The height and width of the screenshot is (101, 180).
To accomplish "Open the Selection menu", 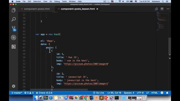I will click(37, 1).
